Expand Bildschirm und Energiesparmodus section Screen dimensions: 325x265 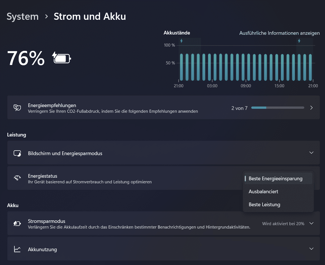click(311, 153)
